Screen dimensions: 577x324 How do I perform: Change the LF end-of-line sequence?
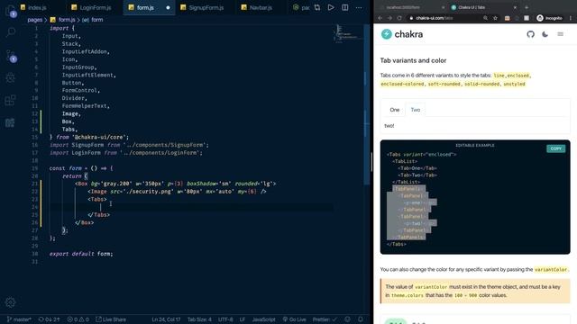(x=243, y=319)
